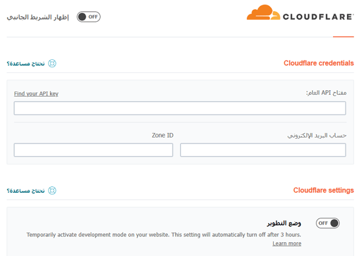Click the إظهار الشريط الجانبي label
Image resolution: width=362 pixels, height=256 pixels.
(x=38, y=17)
